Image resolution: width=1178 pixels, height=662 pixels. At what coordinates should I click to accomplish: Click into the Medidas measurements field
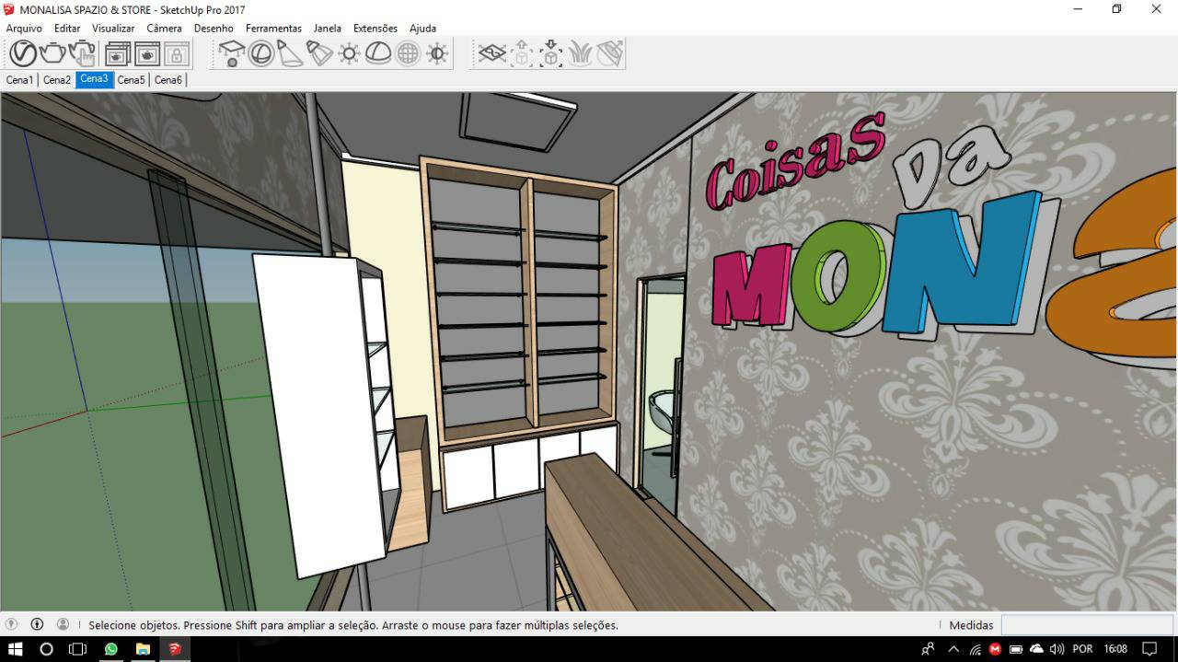tap(1087, 625)
